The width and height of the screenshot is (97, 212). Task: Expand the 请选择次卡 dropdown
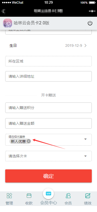pyautogui.click(x=48, y=156)
